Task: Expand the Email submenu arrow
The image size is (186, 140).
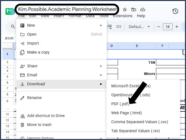Action: [x=101, y=75]
